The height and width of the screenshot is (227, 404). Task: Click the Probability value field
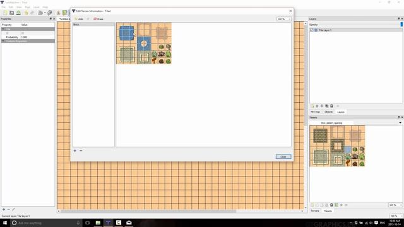(x=37, y=37)
